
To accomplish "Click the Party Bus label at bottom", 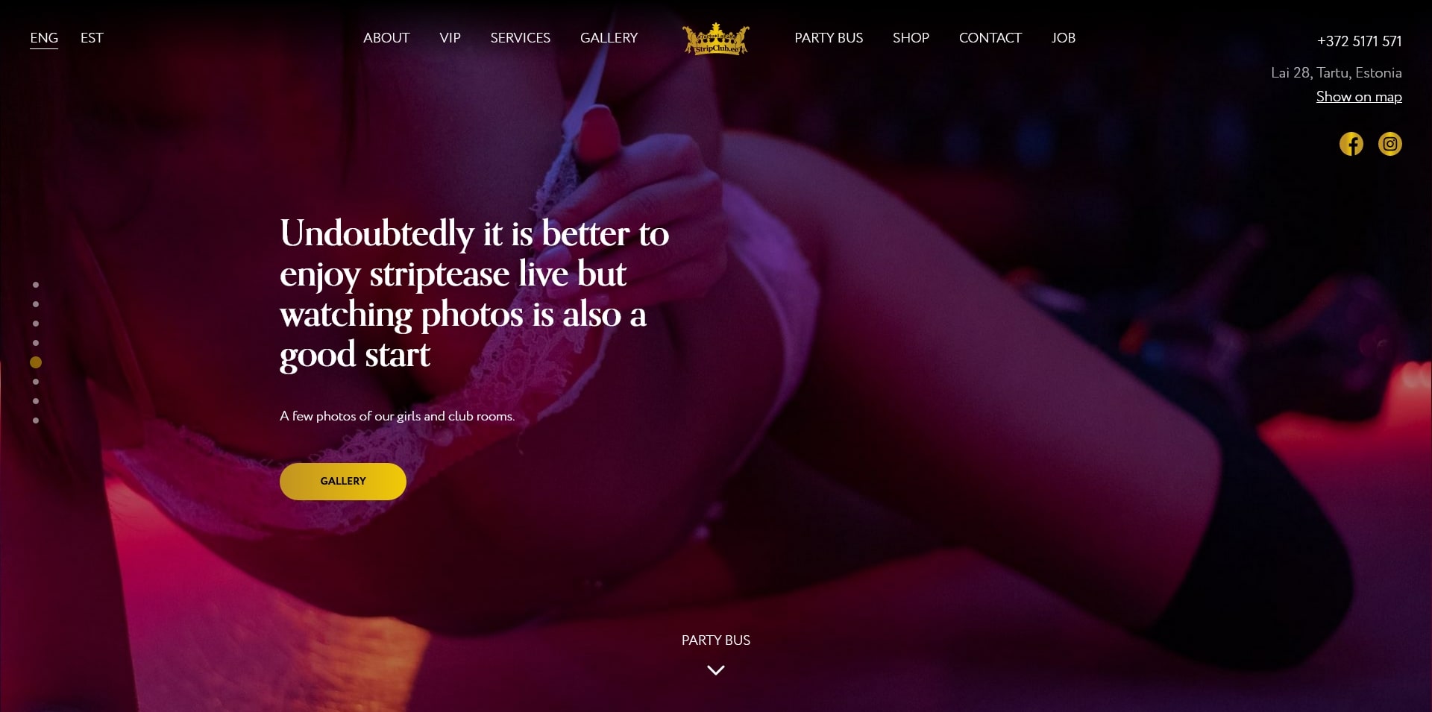I will (715, 640).
